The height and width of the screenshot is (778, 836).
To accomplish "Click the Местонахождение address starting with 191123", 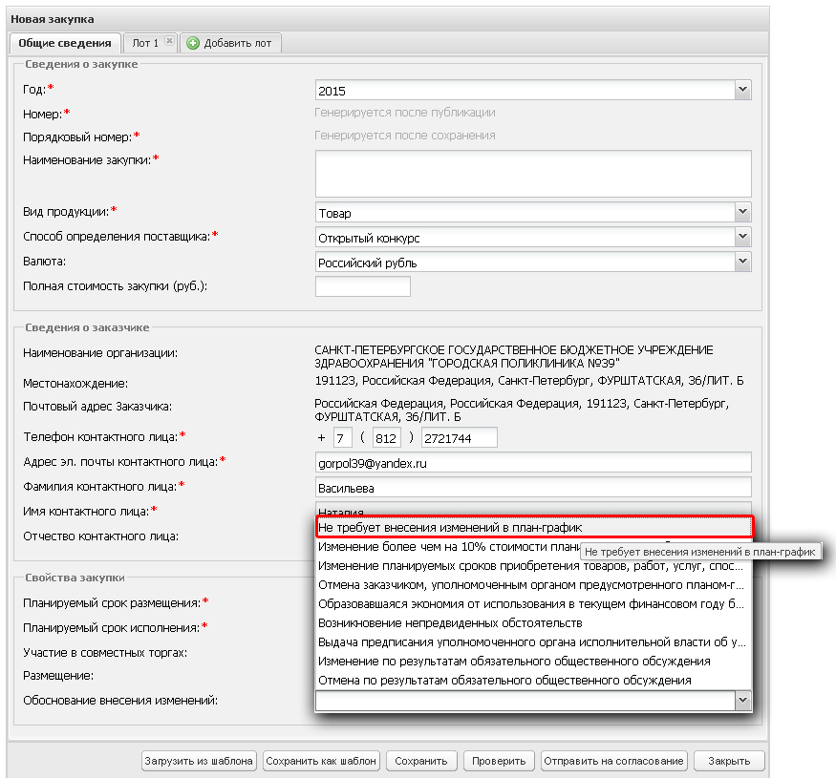I will 528,381.
